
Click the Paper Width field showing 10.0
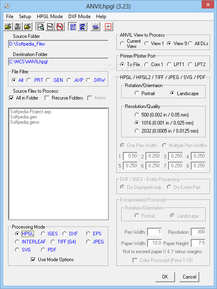154,243
